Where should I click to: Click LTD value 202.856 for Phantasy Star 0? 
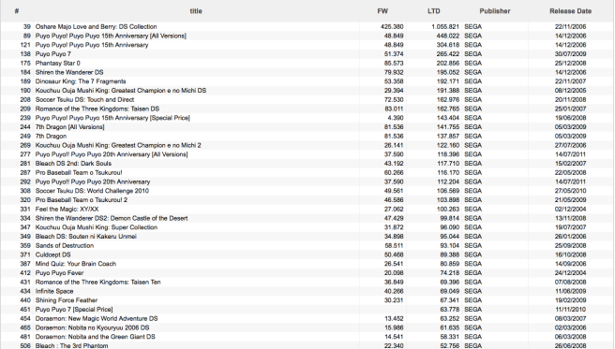coord(448,63)
